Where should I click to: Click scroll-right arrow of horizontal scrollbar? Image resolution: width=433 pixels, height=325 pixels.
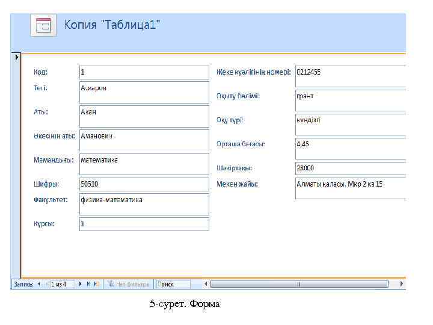coord(402,284)
